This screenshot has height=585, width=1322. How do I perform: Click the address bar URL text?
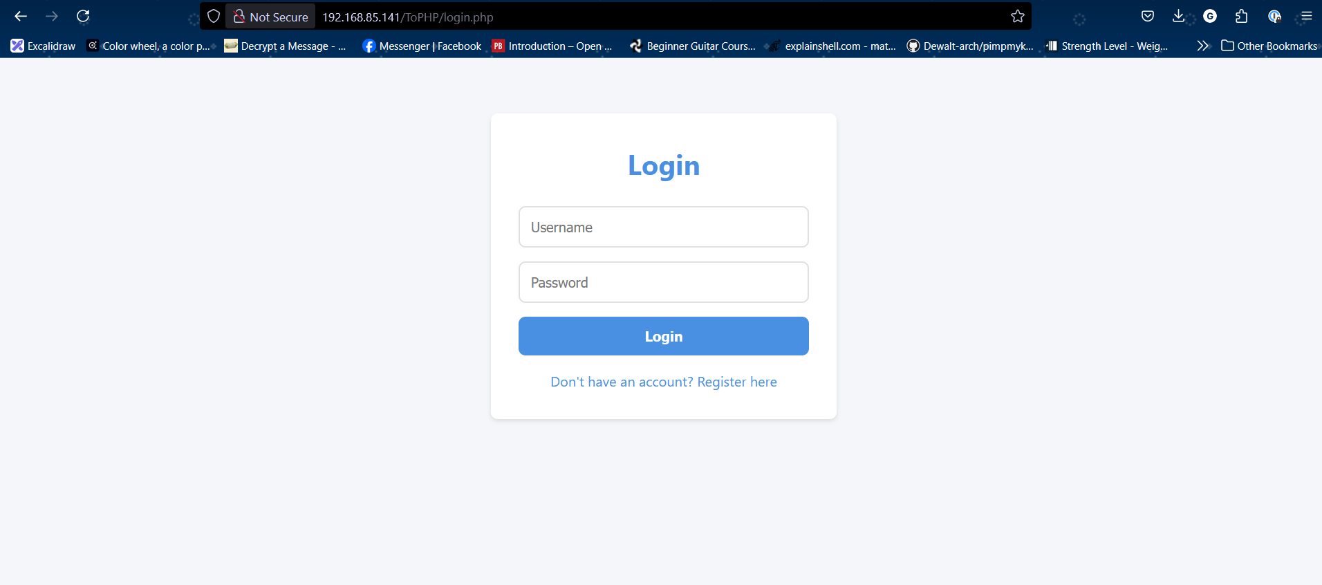click(408, 17)
